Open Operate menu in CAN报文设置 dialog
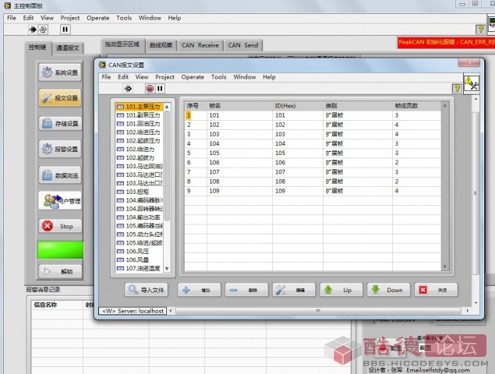Image resolution: width=495 pixels, height=374 pixels. [193, 77]
